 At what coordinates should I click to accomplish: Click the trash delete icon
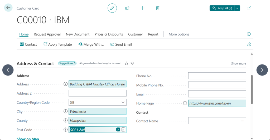158,8
